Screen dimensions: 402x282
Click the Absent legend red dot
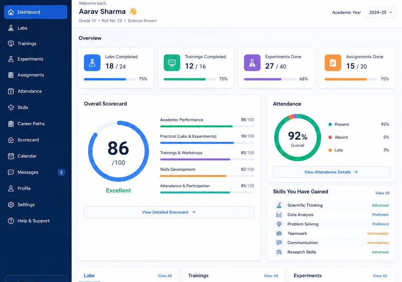click(x=330, y=137)
